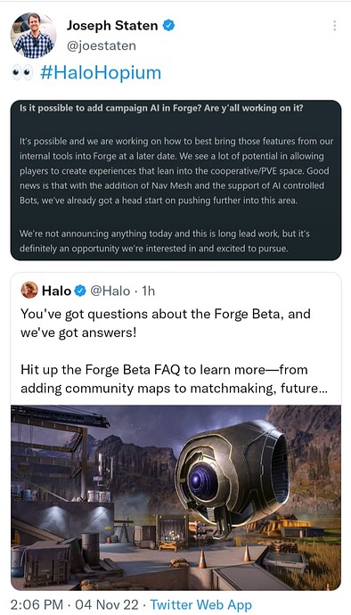This screenshot has width=351, height=615.
Task: Open Joseph Staten's profile picture
Action: coord(33,36)
